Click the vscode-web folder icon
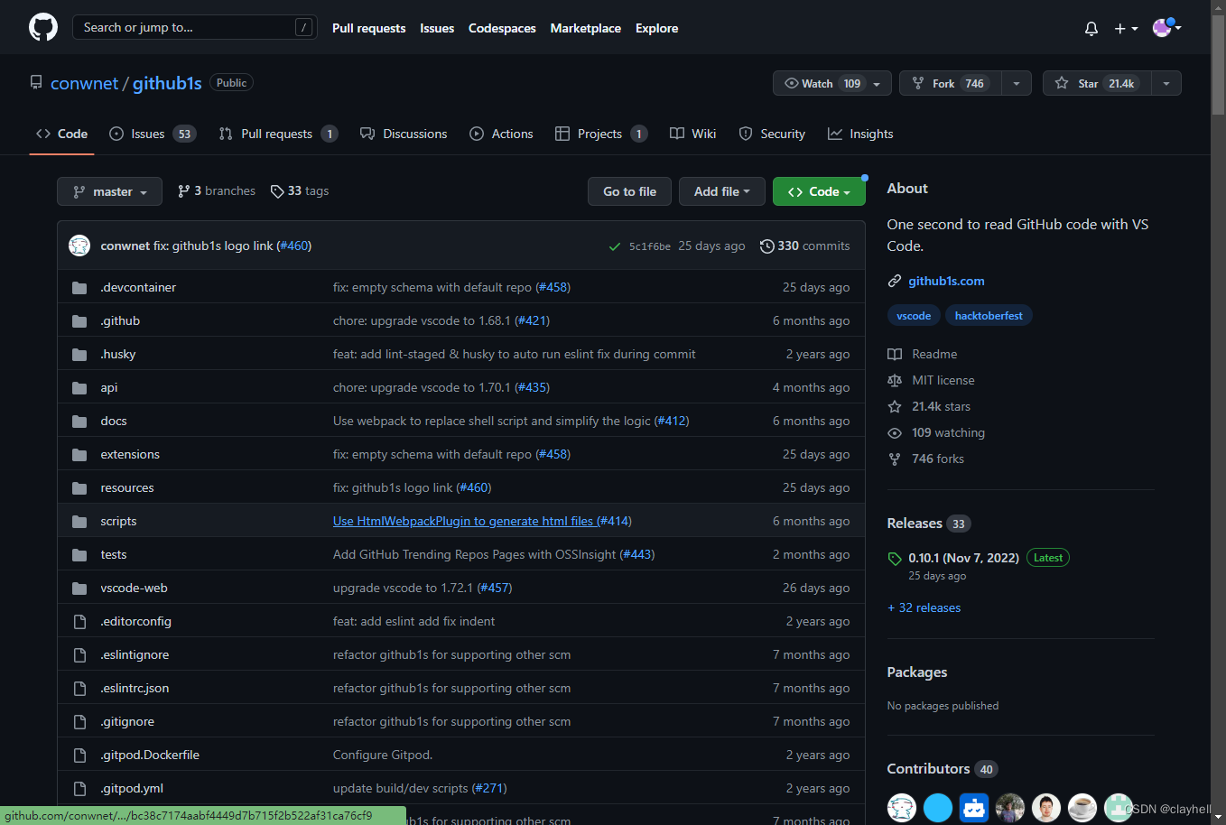 [x=79, y=589]
